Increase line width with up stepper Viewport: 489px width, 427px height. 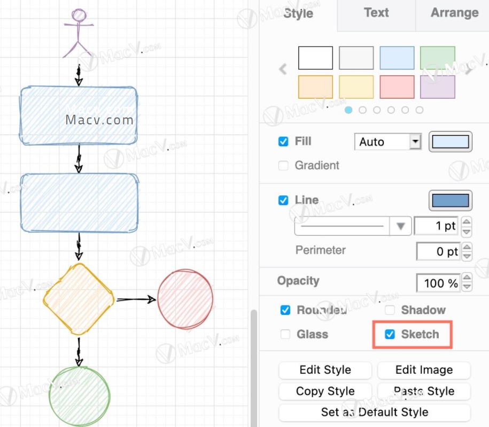tap(467, 222)
